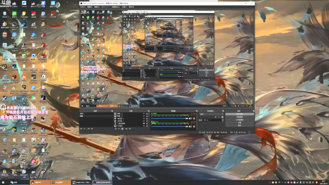Viewport: 329px width, 185px height.
Task: Move the selected scene up in Scenes panel
Action: click(x=88, y=129)
